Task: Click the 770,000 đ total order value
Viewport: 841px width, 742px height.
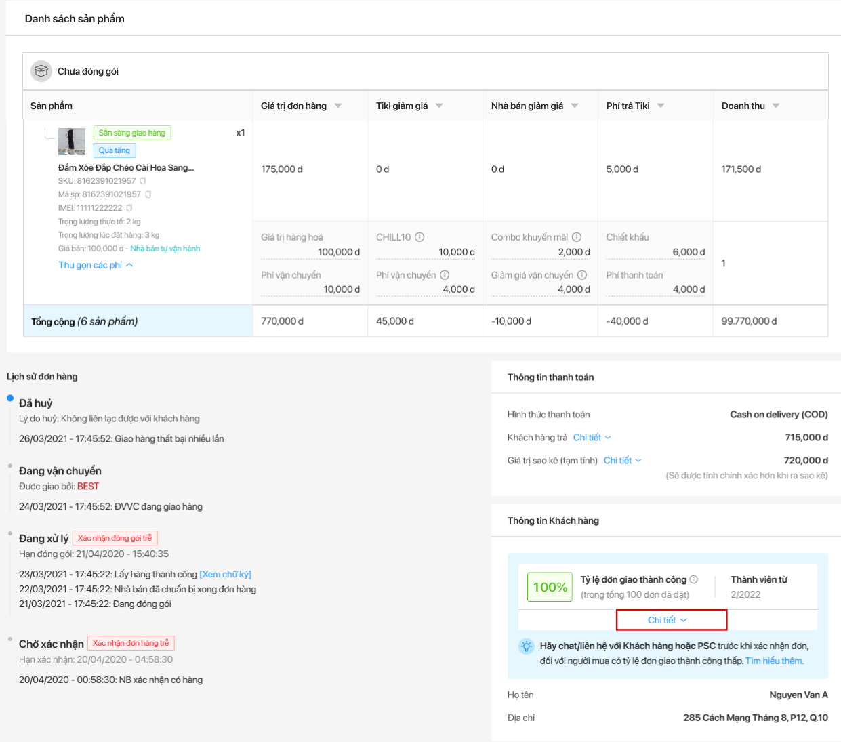Action: 283,321
